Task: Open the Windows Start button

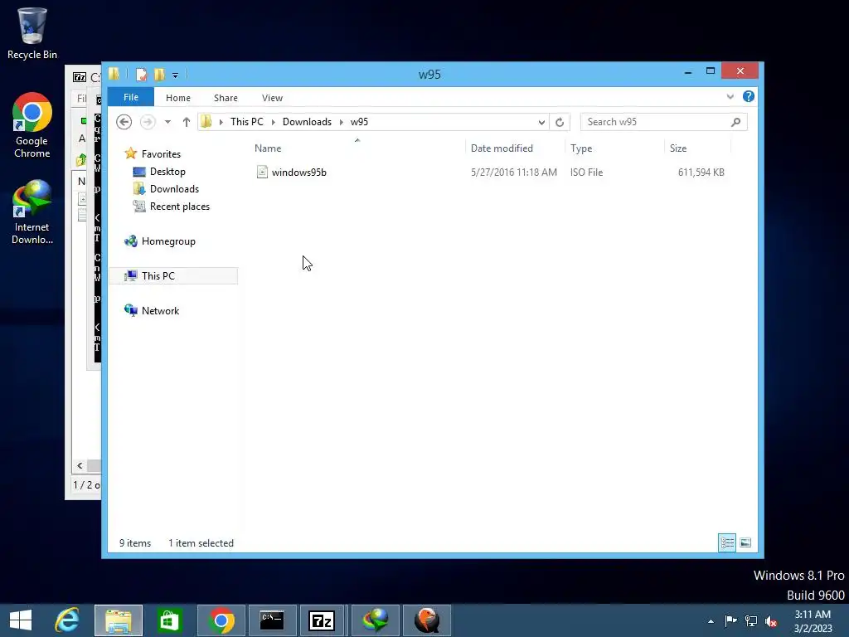Action: point(21,620)
